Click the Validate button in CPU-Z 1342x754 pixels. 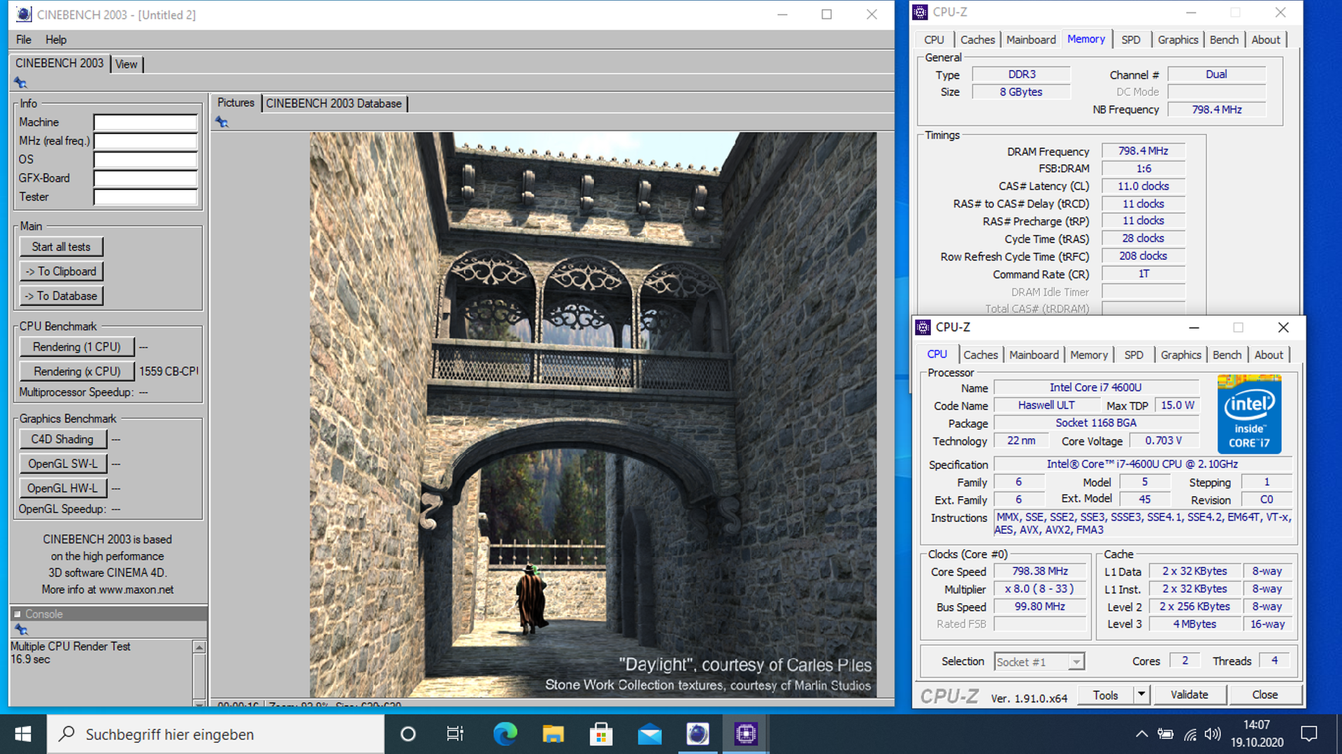coord(1189,695)
